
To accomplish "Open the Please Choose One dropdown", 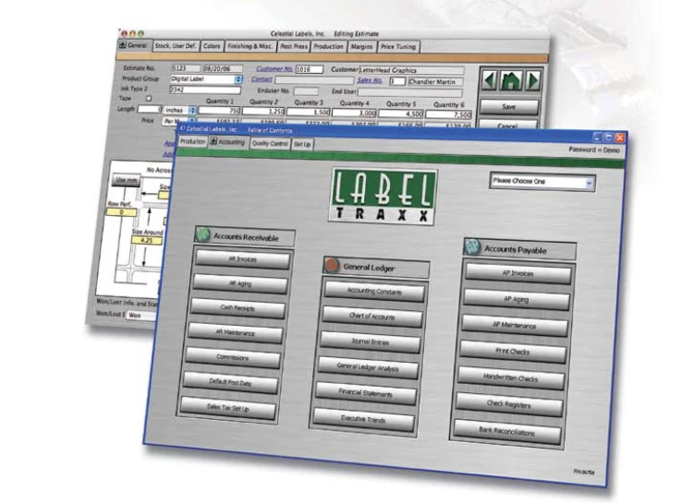I will pos(542,182).
